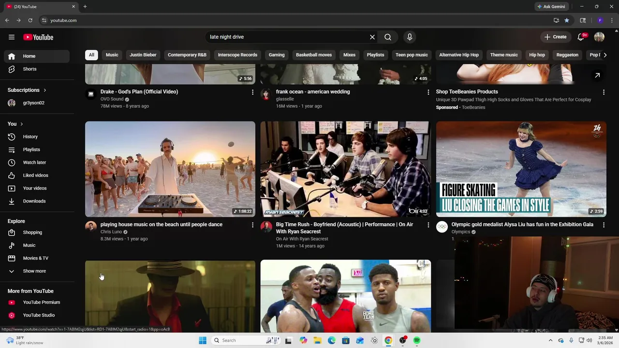Click the YouTube logo

tap(38, 37)
